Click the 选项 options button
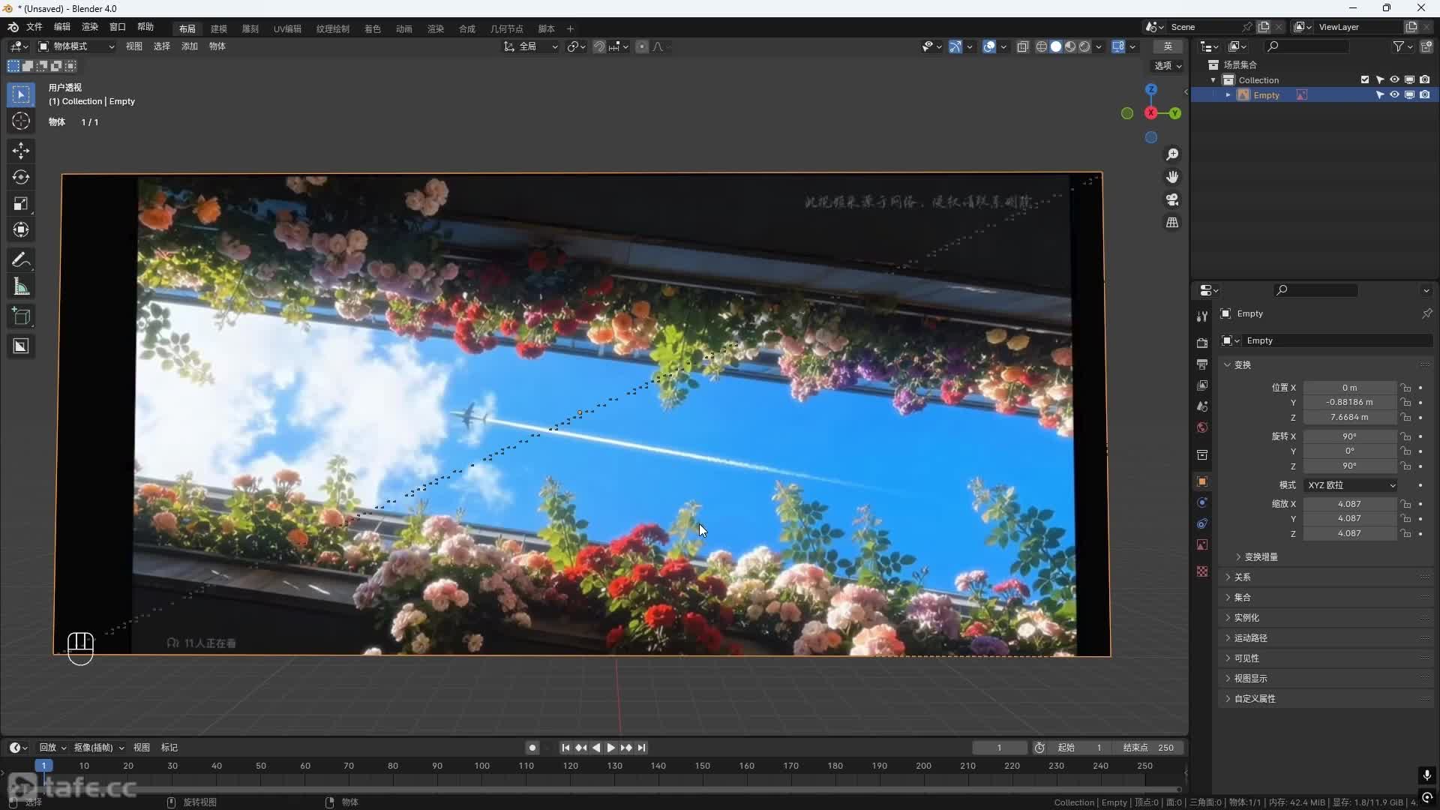The image size is (1440, 810). tap(1168, 66)
